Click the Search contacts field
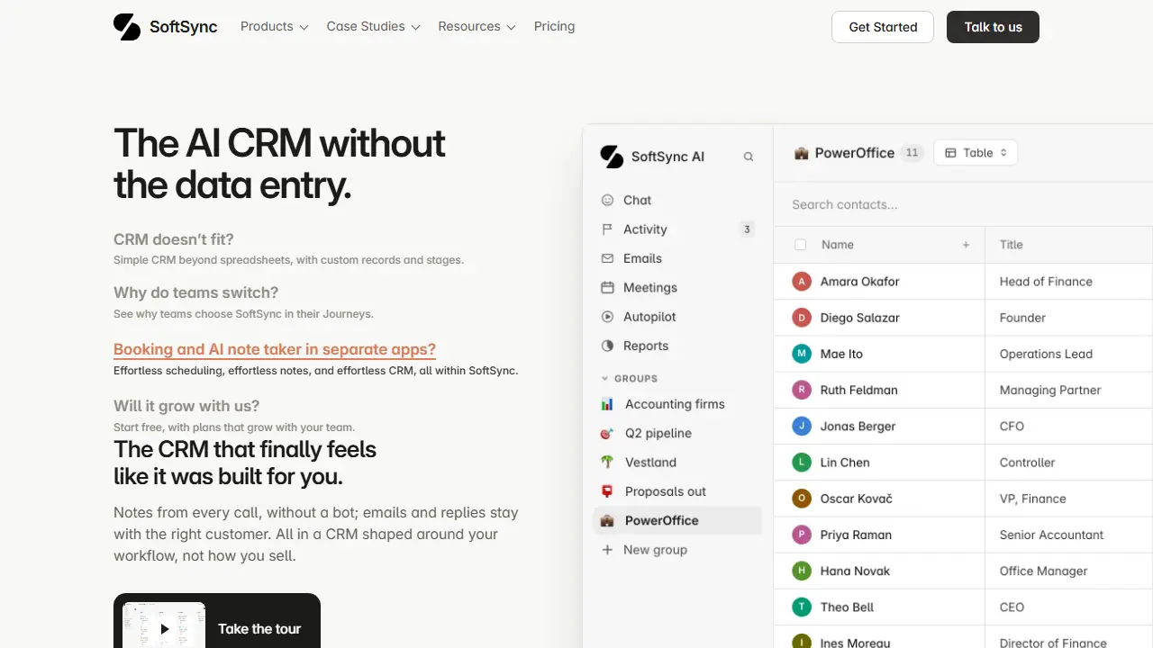Screen dimensions: 1153x648 [x=964, y=204]
